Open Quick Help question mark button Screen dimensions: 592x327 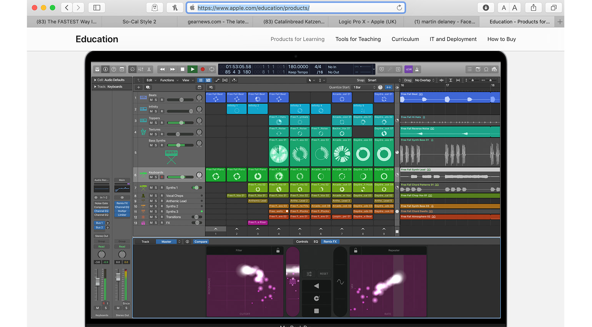pos(114,69)
